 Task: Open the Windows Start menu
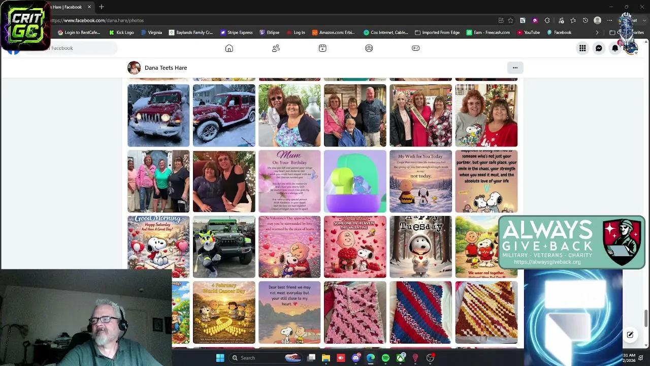click(x=220, y=358)
